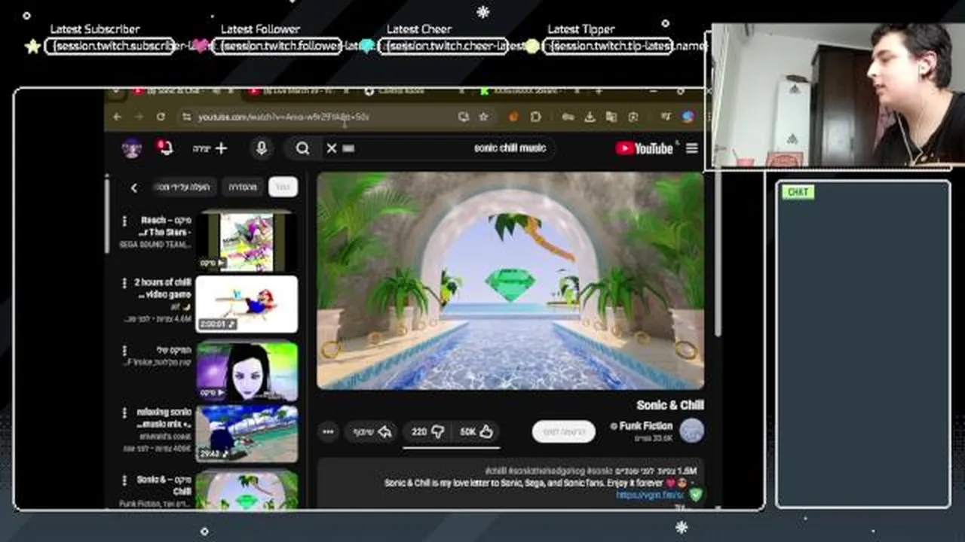Open a new browser tab
This screenshot has height=542, width=965.
[x=599, y=91]
